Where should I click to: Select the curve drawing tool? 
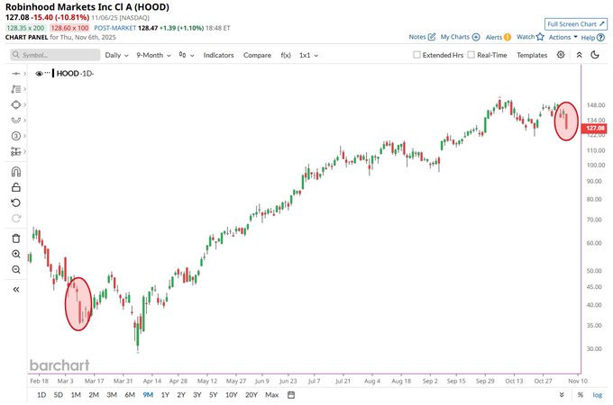tap(15, 121)
